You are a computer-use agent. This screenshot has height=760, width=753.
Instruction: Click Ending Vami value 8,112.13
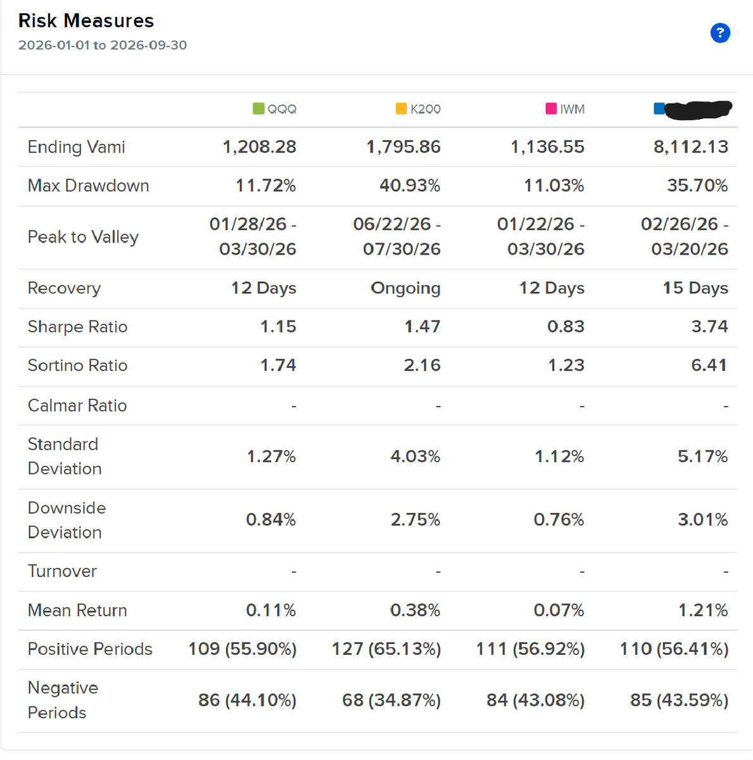[691, 147]
